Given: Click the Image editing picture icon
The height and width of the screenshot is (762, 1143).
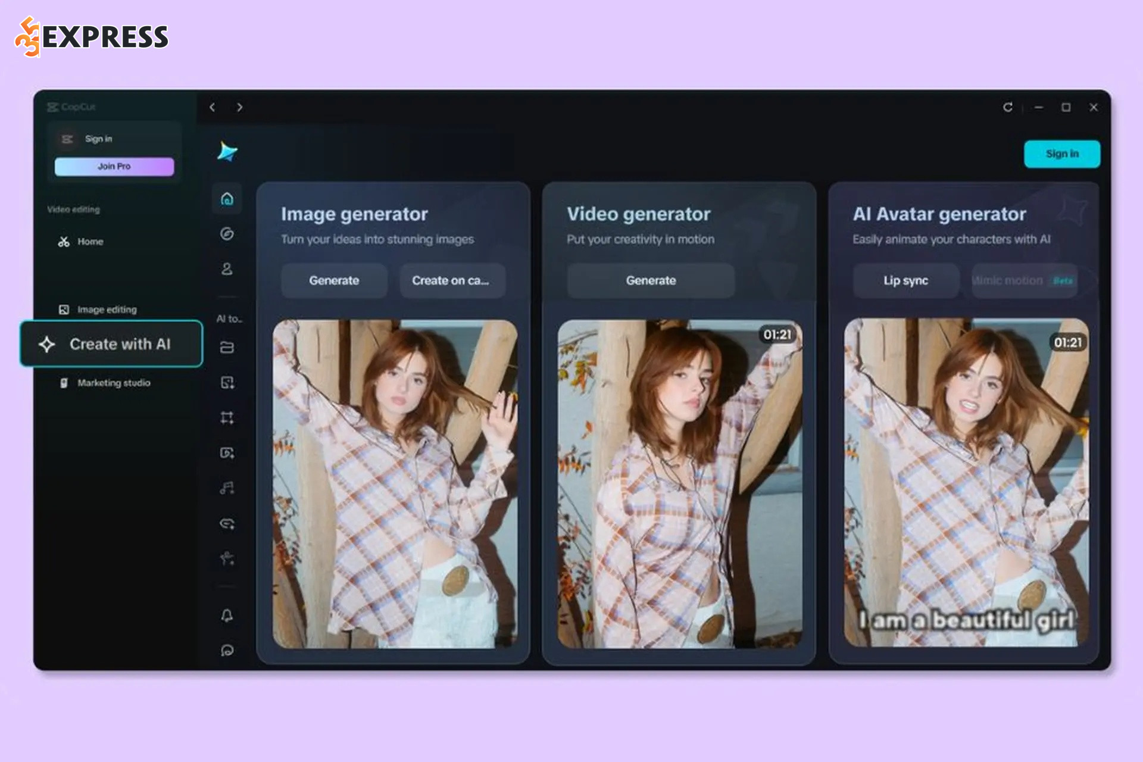Looking at the screenshot, I should tap(64, 310).
